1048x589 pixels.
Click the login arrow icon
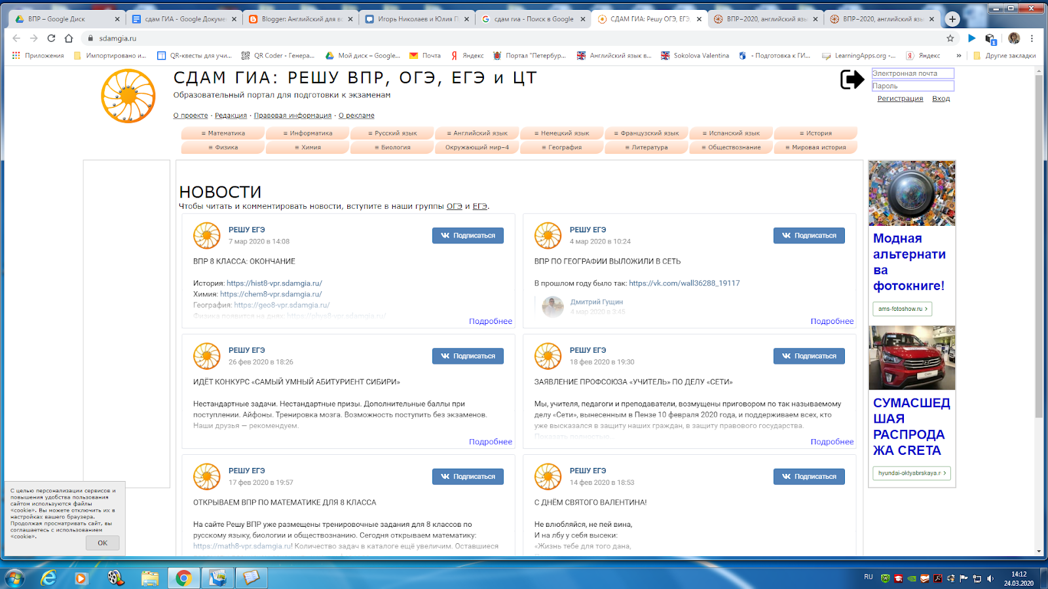(852, 80)
